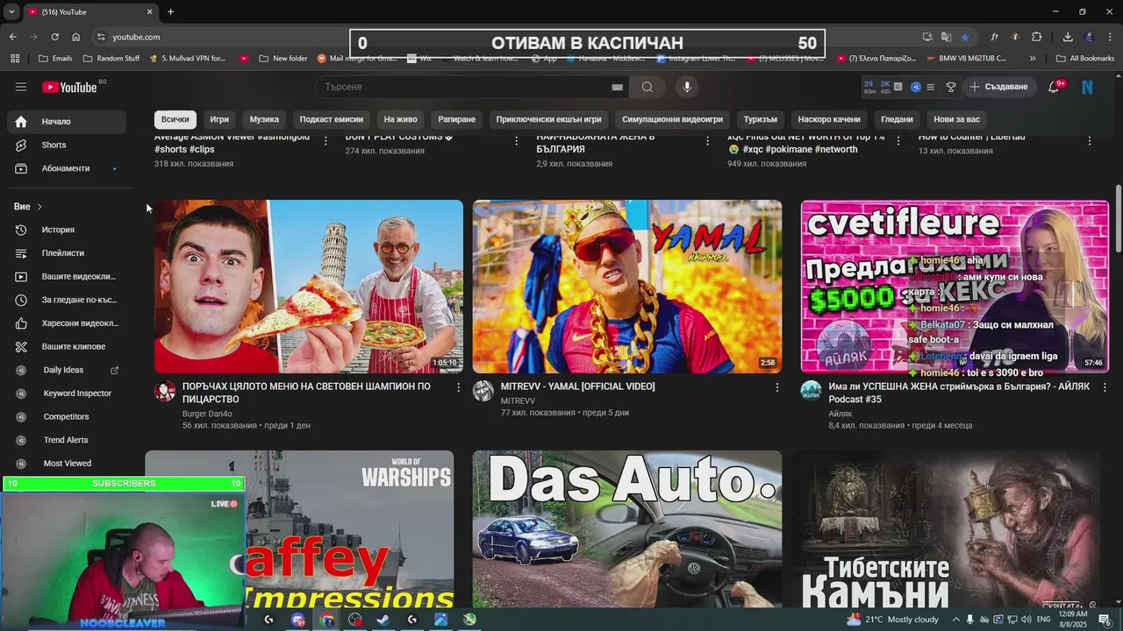Click the taskbar volume icon
Viewport: 1123px width, 631px height.
1026,620
